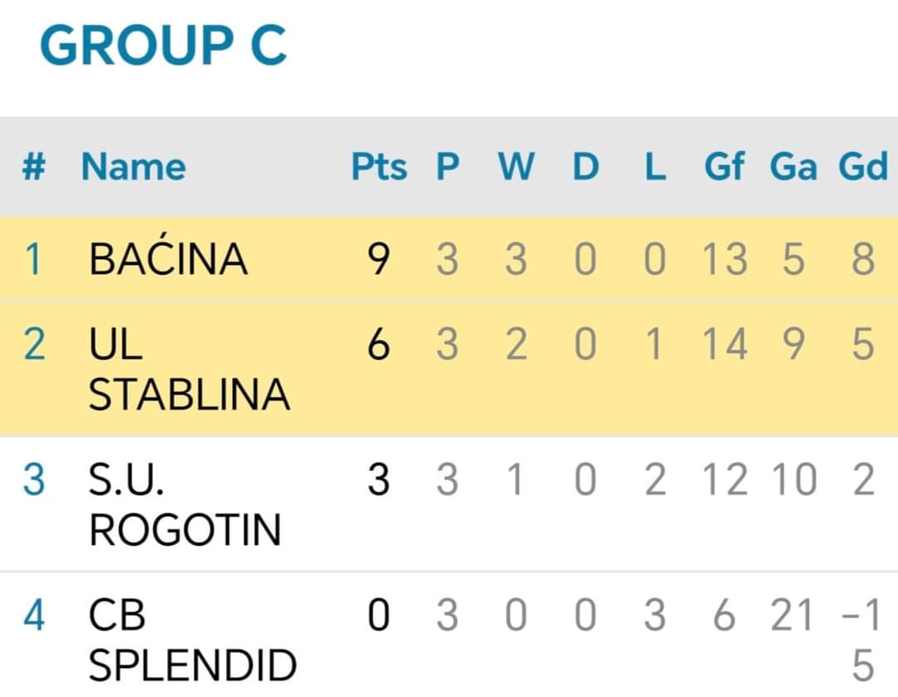Viewport: 898px width, 697px height.
Task: Click the W column header
Action: tap(516, 166)
